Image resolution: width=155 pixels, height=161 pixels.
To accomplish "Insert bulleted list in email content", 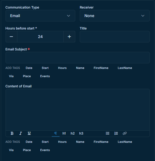I will coord(107,133).
